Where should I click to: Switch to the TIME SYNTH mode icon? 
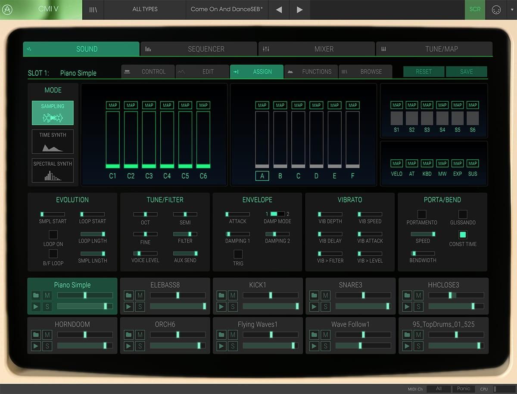(52, 141)
